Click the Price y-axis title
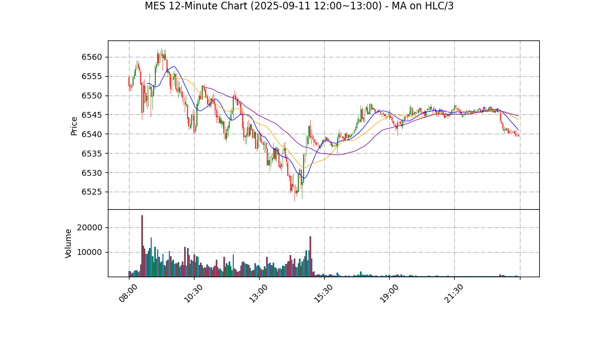This screenshot has width=599, height=337. point(74,126)
